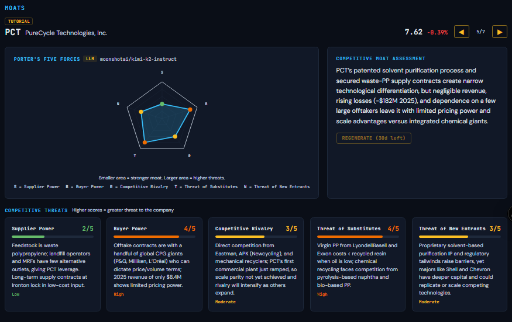
Task: Click the Supplier Power 2/5 score
Action: point(88,228)
